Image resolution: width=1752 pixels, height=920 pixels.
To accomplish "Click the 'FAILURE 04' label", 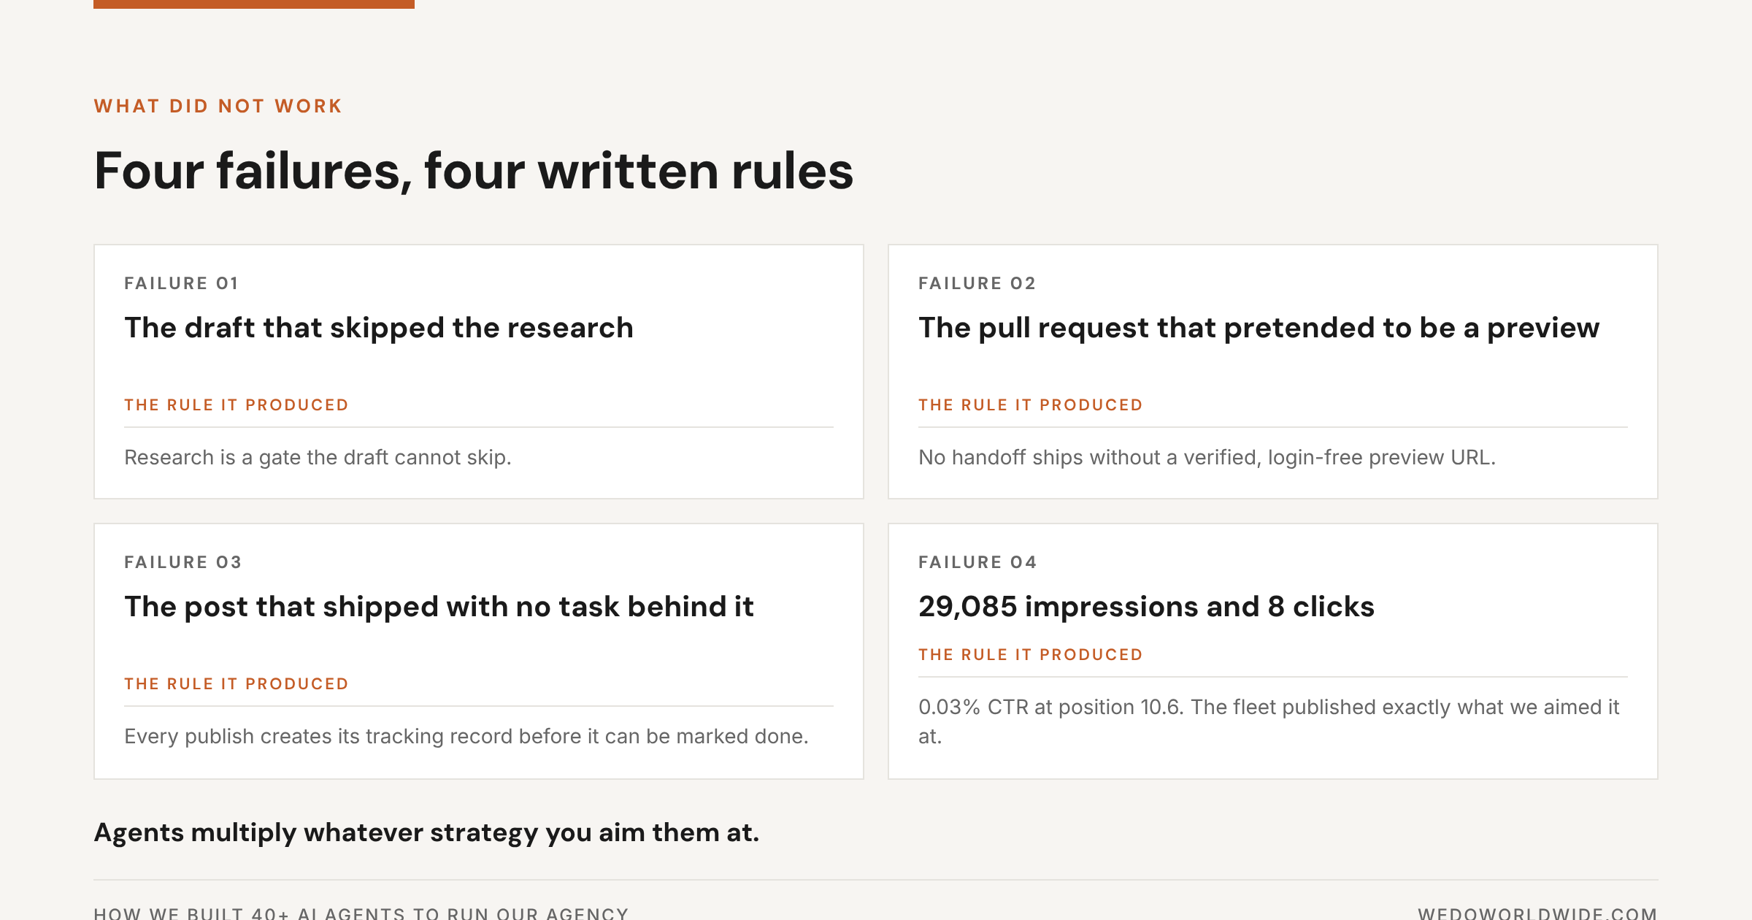I will click(977, 562).
